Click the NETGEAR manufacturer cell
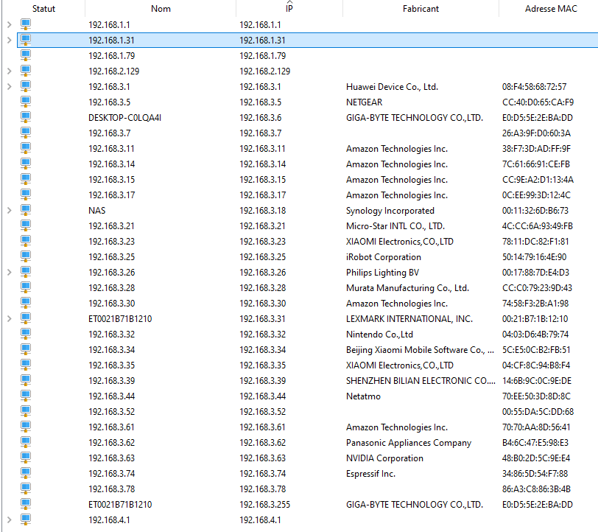The height and width of the screenshot is (532, 598). click(364, 102)
